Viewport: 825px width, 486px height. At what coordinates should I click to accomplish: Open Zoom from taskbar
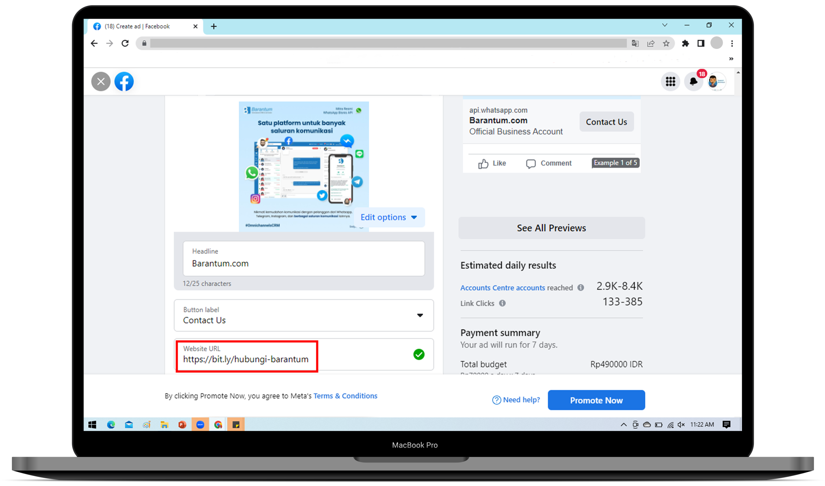click(x=200, y=425)
